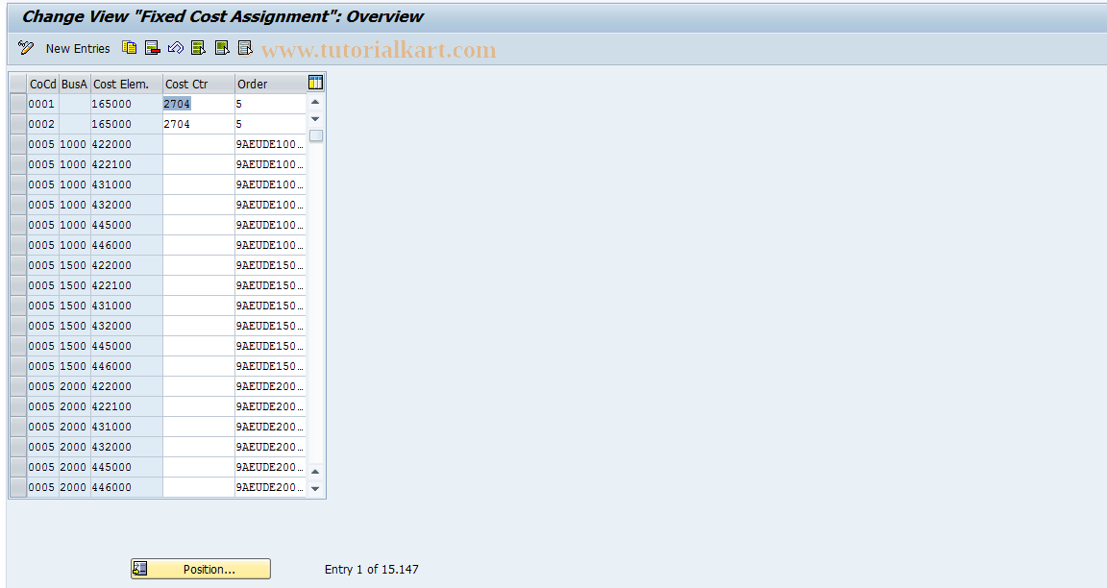Click cost element 422100 in BusA 1500 row
1107x588 pixels.
click(127, 286)
